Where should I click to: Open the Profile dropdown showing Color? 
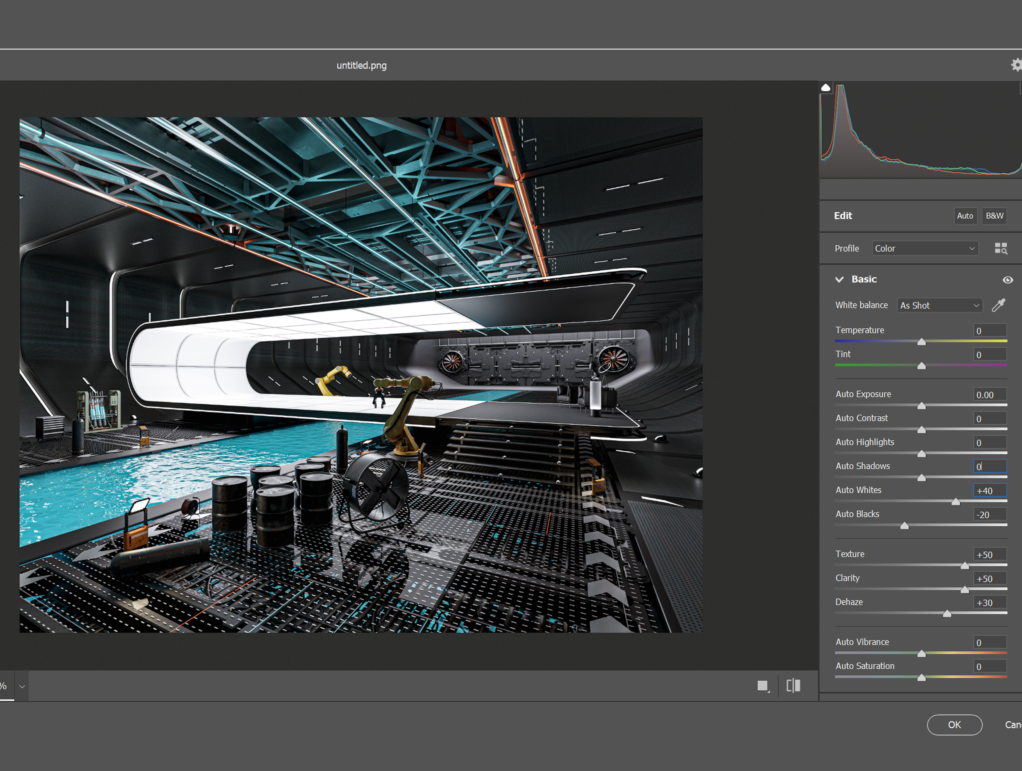click(925, 248)
